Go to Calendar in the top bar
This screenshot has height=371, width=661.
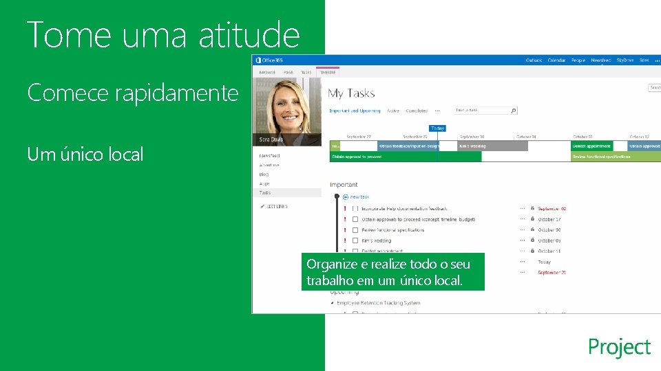(x=556, y=60)
